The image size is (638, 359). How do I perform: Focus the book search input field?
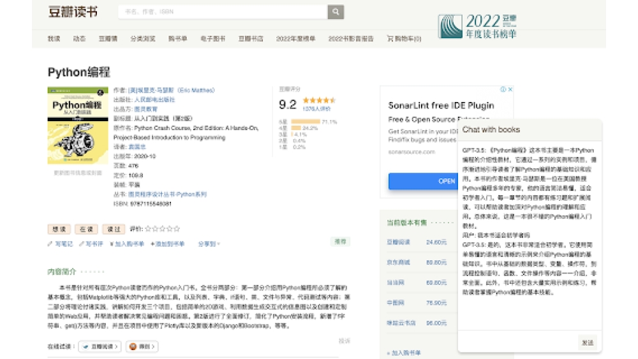pos(223,11)
